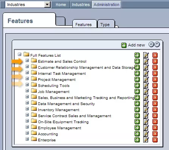169x150 pixels.
Task: Delete the Project Management feature
Action: [155, 79]
